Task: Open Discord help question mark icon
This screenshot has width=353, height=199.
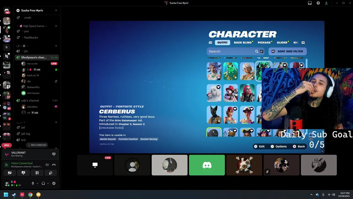Action: coord(318,3)
